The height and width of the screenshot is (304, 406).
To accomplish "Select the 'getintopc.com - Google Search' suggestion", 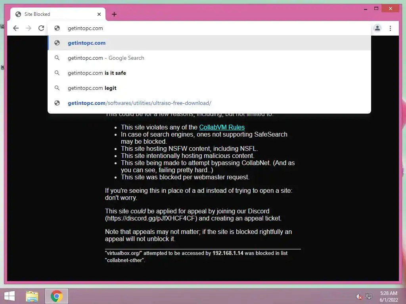I will (209, 58).
